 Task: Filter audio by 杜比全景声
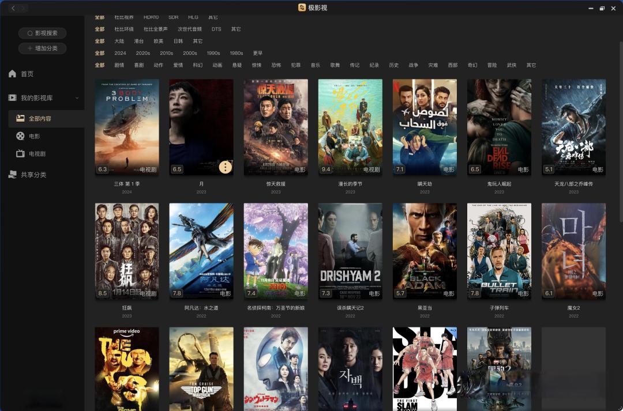155,29
